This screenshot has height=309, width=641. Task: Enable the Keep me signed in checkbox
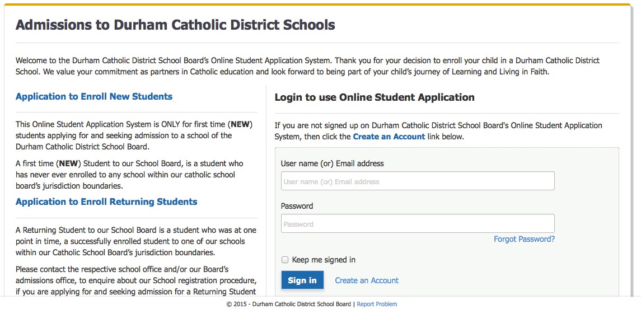click(x=285, y=260)
